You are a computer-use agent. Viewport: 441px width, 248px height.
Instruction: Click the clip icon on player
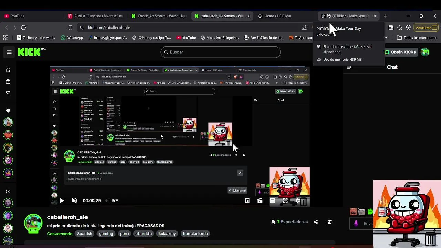pyautogui.click(x=260, y=200)
